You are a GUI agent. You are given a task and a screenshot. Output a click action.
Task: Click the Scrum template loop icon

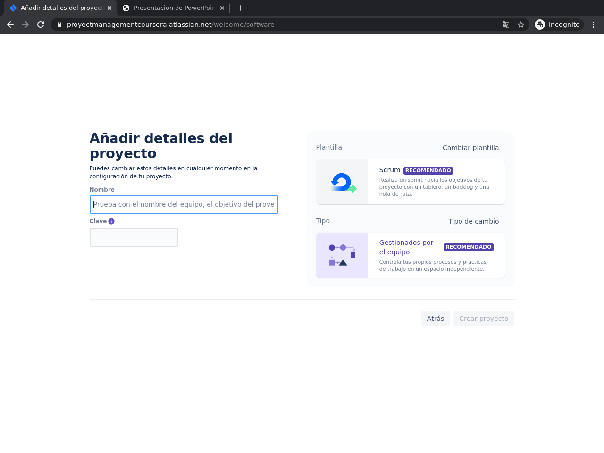click(x=343, y=183)
